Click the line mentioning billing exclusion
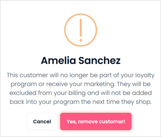Image resolution: width=161 pixels, height=137 pixels. 80,93
